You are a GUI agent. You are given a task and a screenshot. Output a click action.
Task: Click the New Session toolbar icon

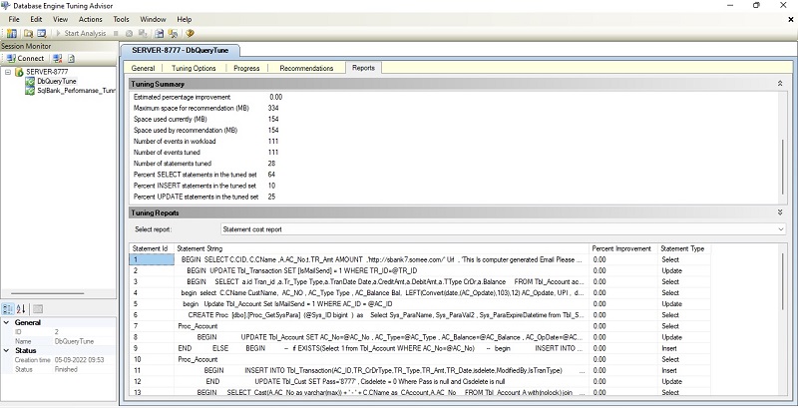(x=11, y=33)
